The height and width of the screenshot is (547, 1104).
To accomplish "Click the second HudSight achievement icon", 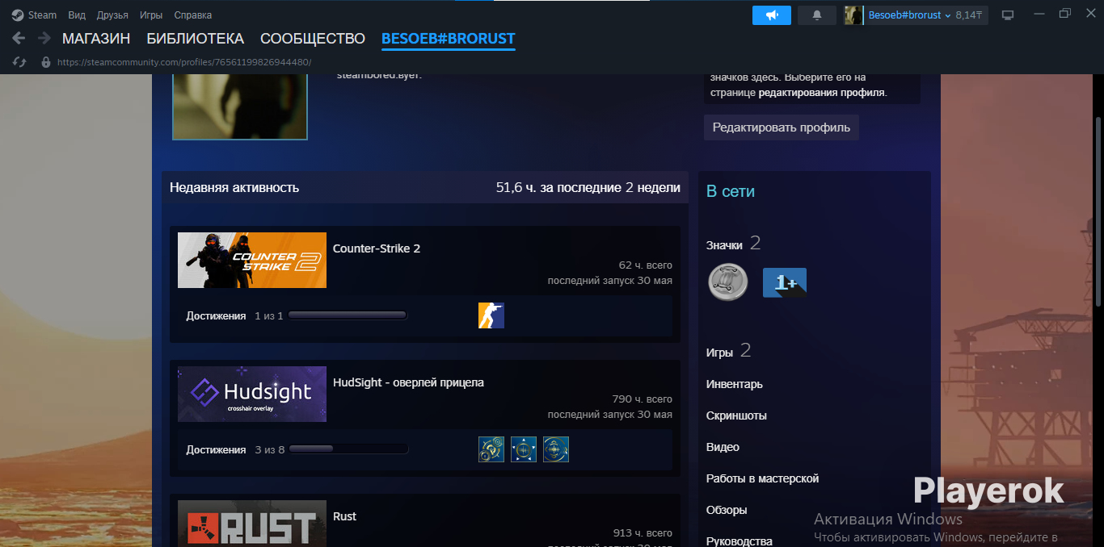I will (x=524, y=449).
